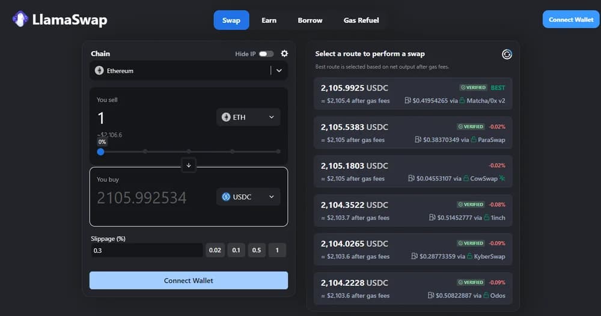Screen dimensions: 601x316
Task: Click the lock icon beside ParaSwap
Action: pos(474,140)
